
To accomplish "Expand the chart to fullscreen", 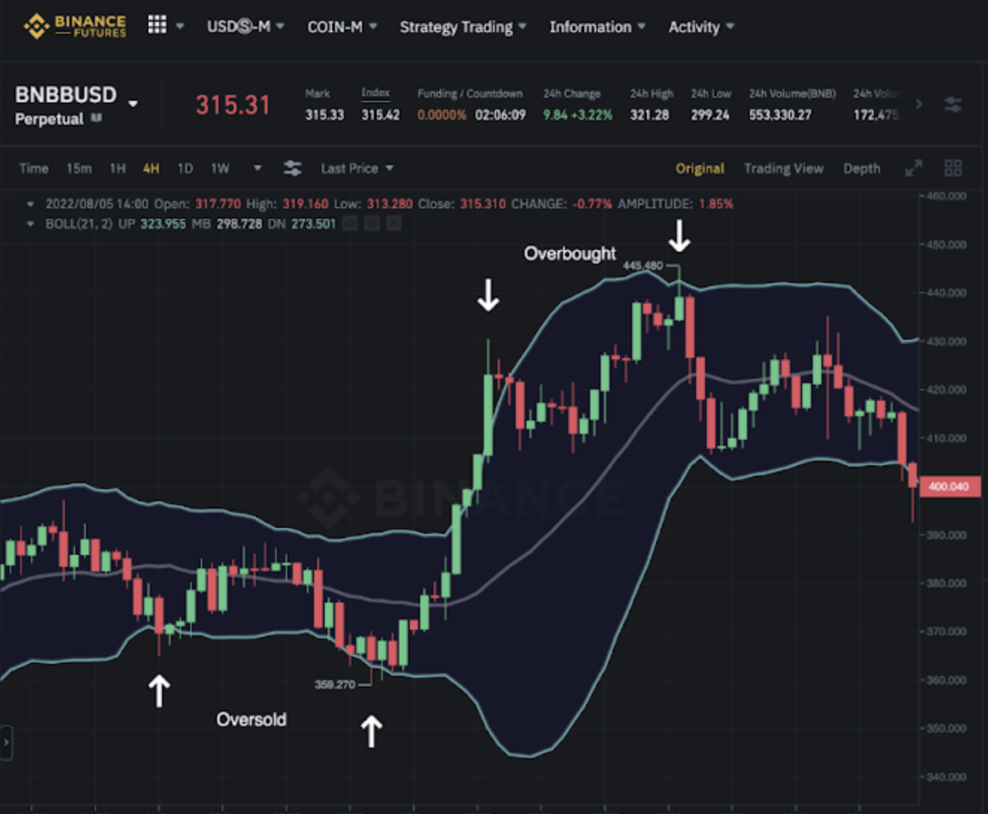I will [x=913, y=168].
